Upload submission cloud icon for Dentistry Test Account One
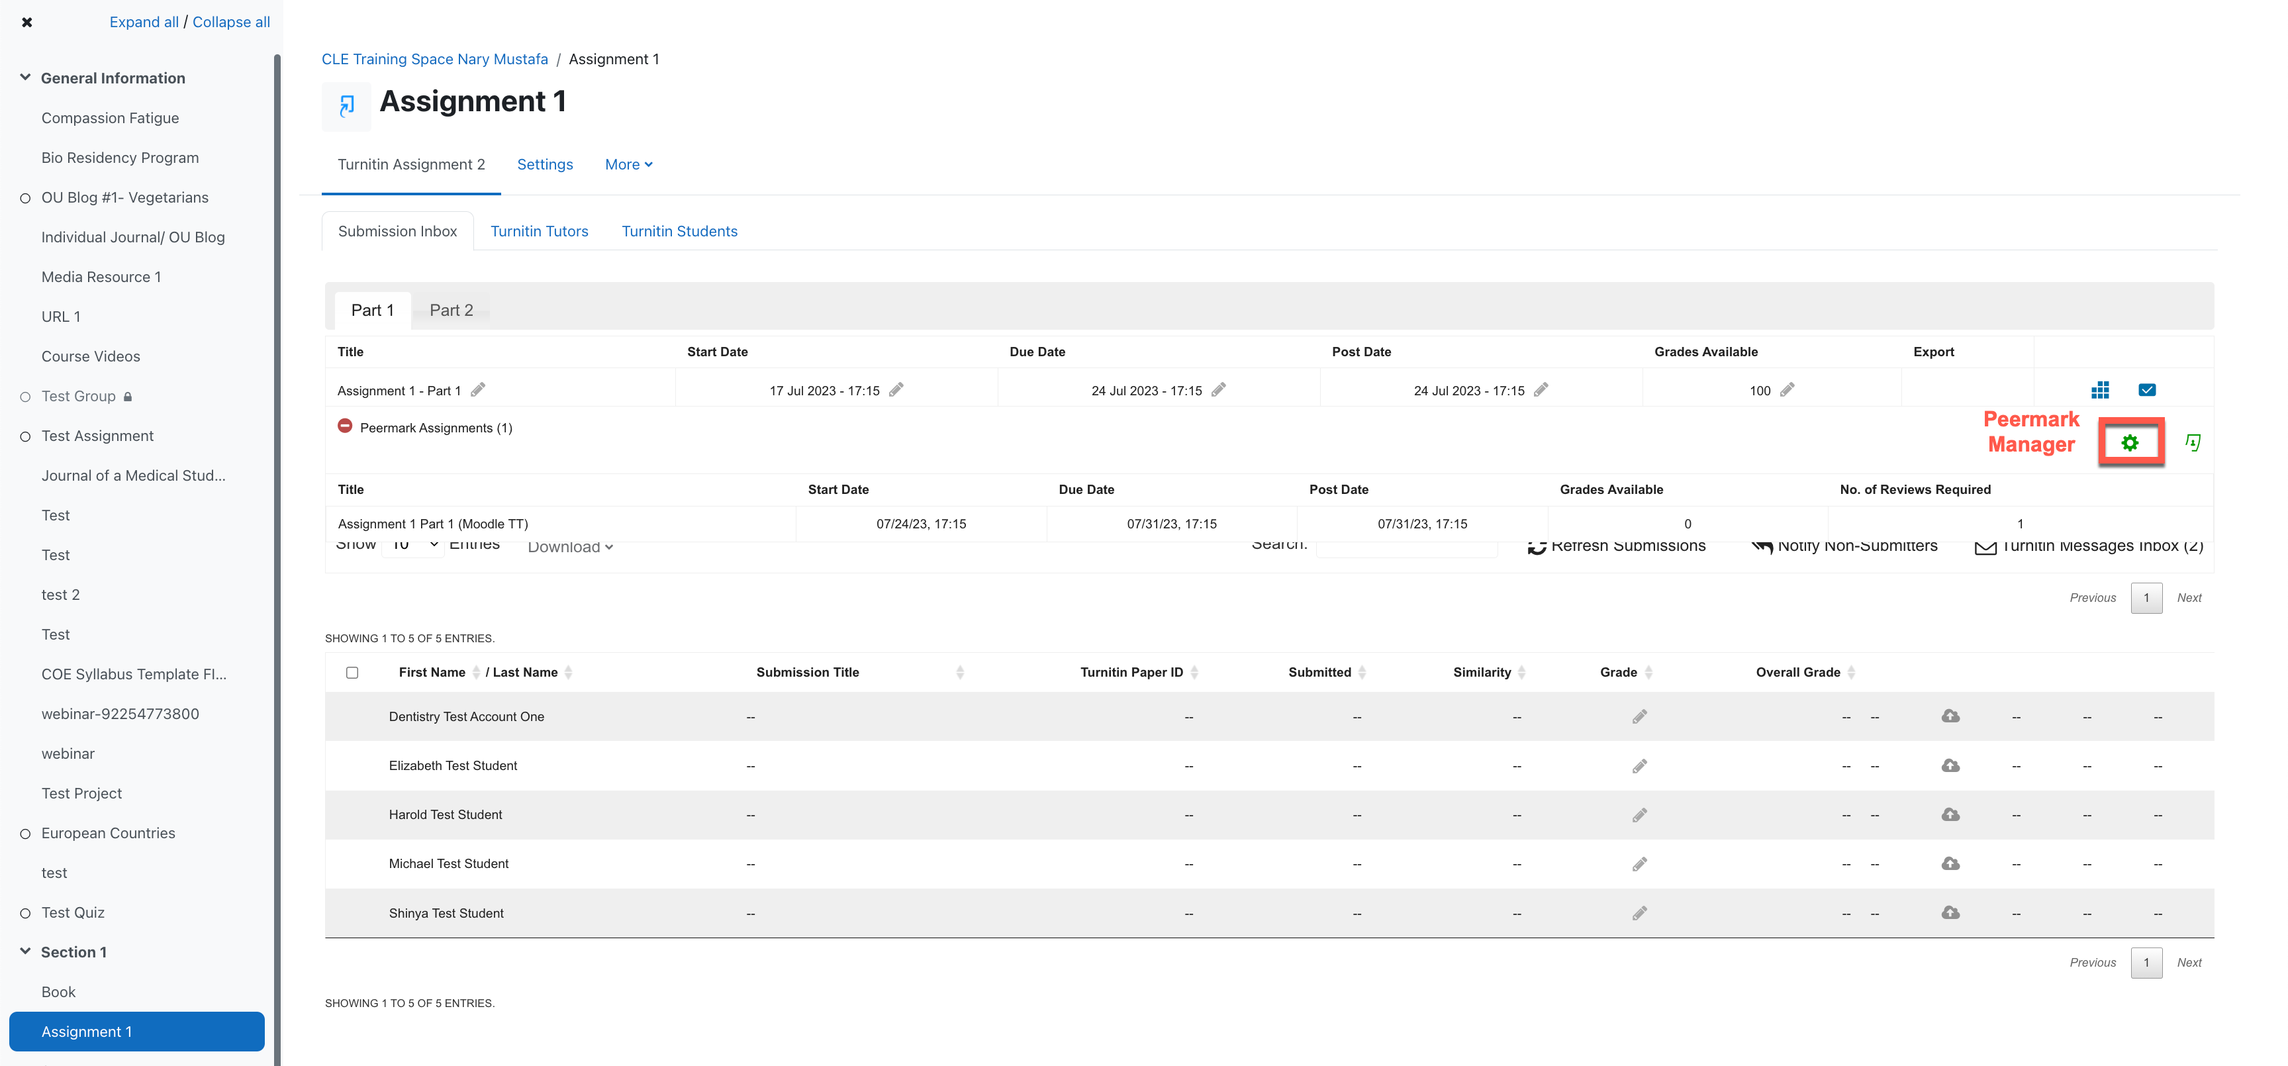 1950,716
